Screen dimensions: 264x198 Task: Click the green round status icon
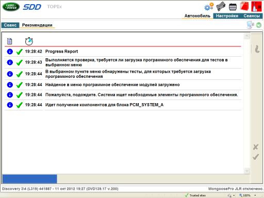(259, 25)
